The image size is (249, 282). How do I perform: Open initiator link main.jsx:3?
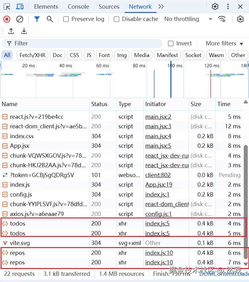click(x=158, y=126)
